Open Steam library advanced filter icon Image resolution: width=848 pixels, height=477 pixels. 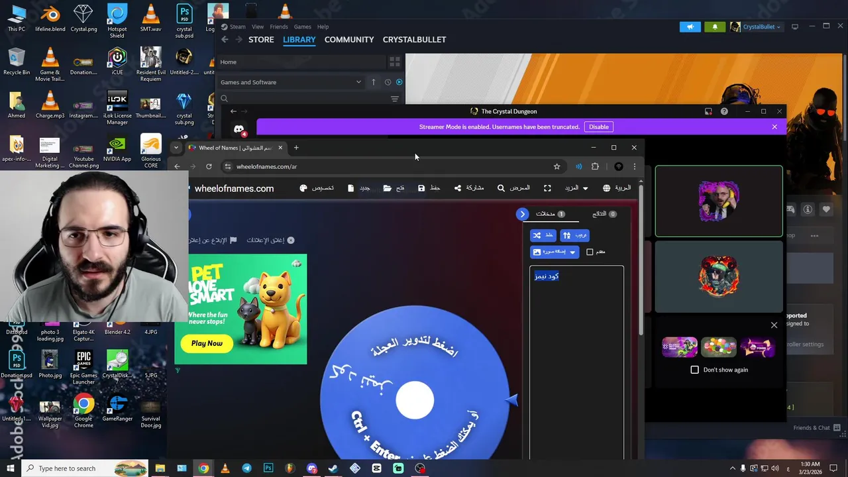pos(395,99)
